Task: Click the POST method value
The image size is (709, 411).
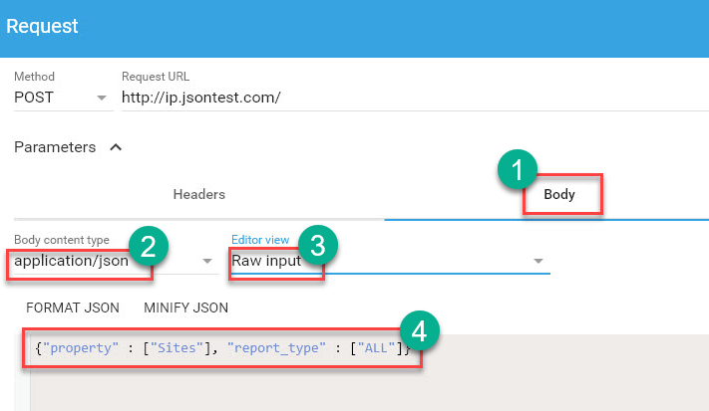Action: coord(37,98)
